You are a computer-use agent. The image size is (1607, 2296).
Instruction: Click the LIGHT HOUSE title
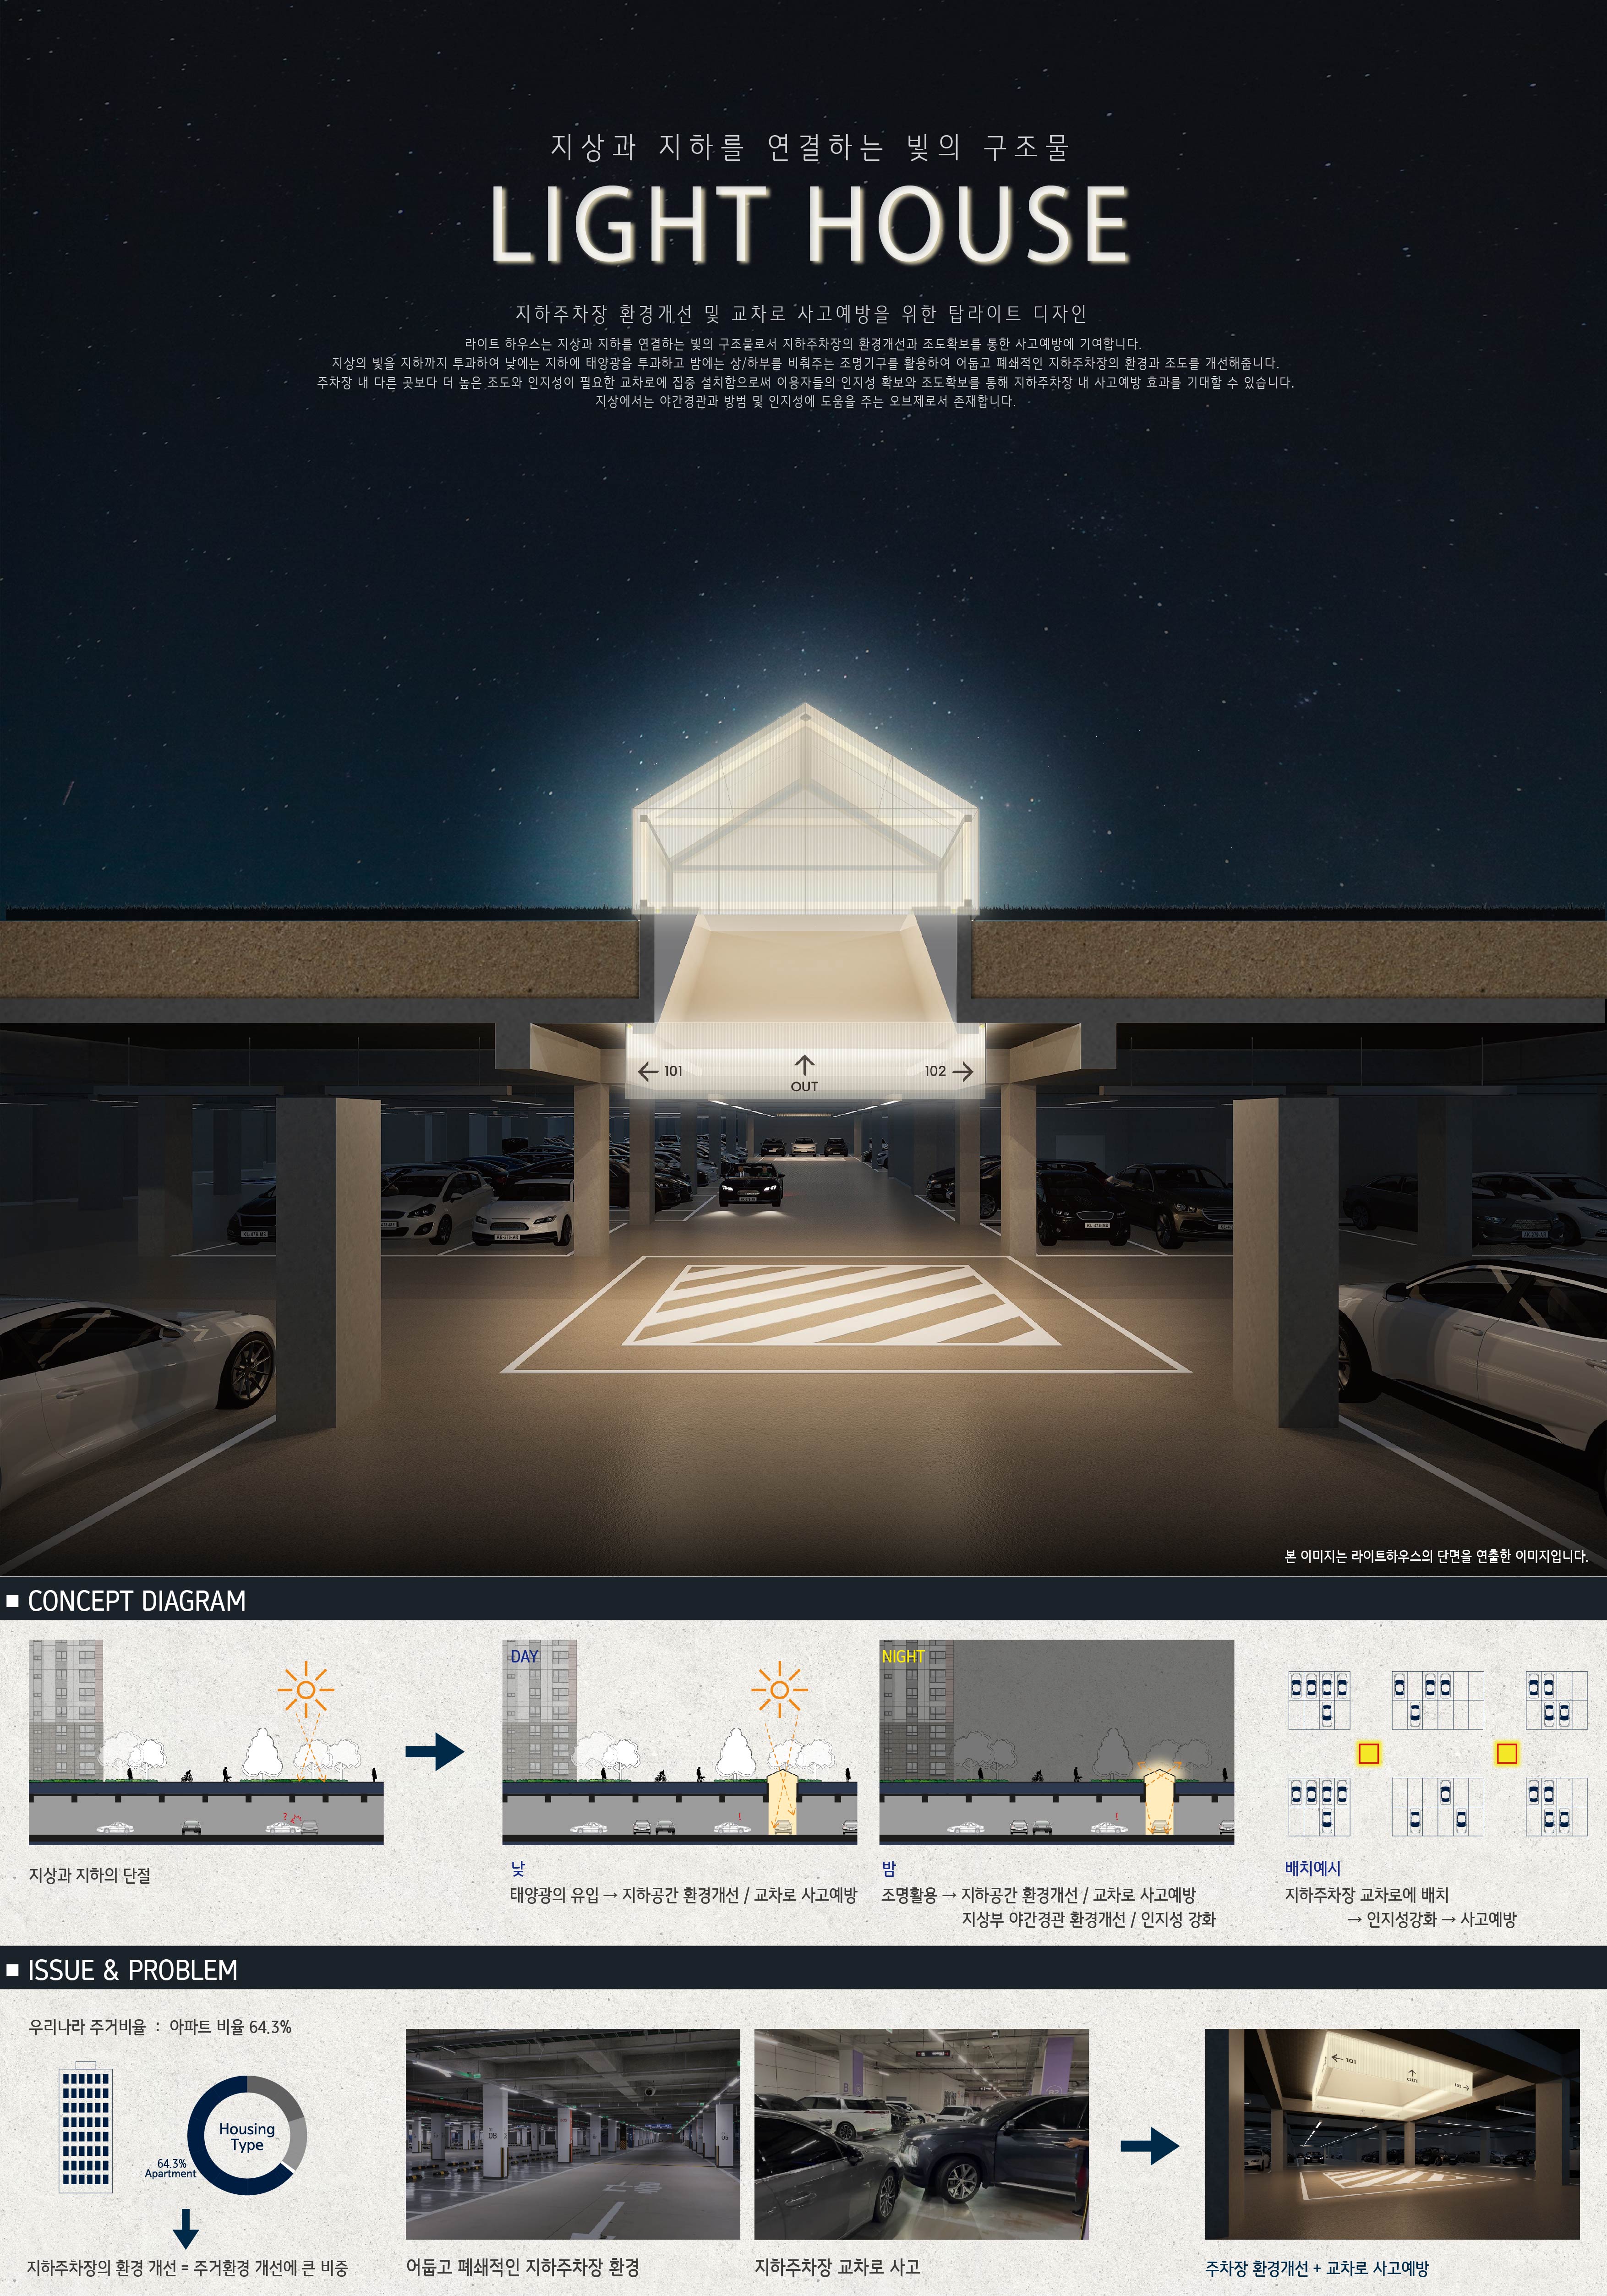(810, 224)
